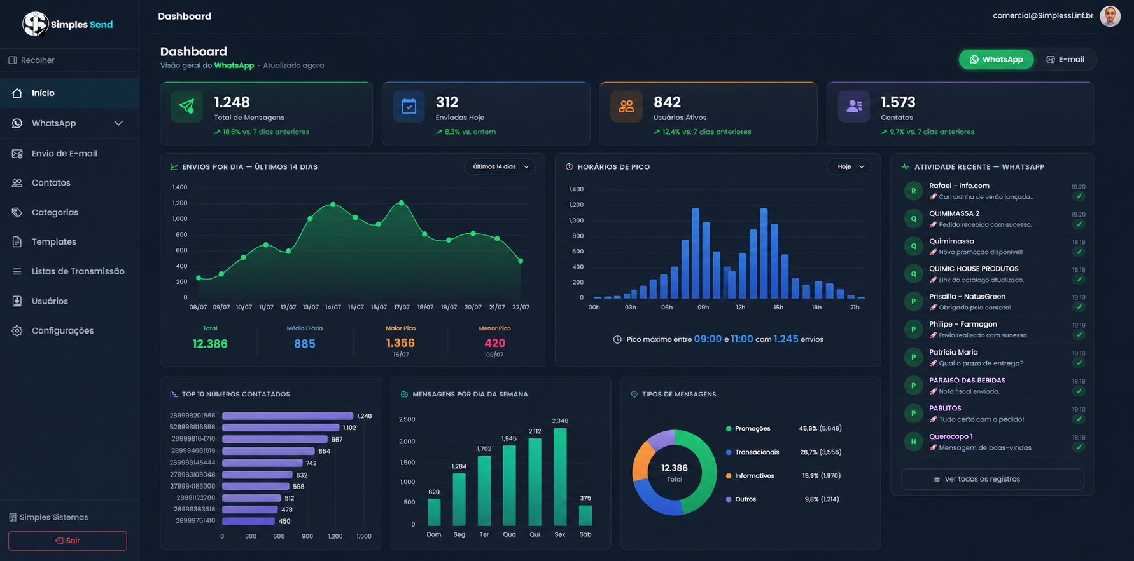
Task: Click the Média Diária value 885
Action: 305,344
